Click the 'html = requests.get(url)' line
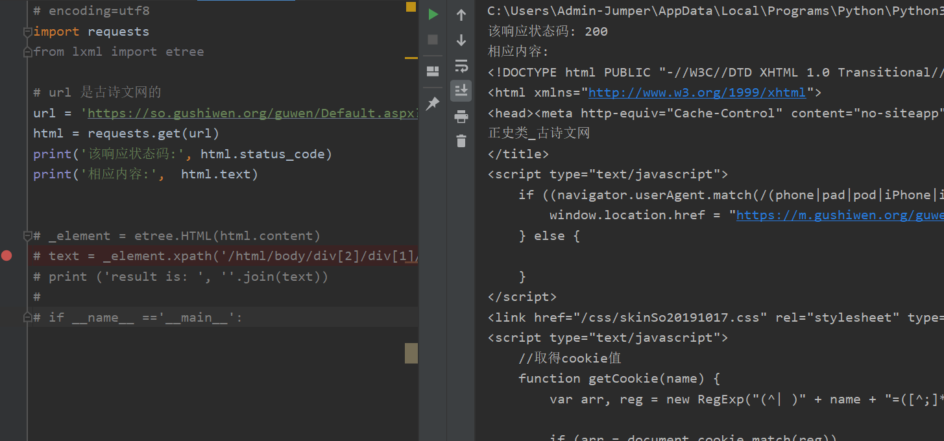 point(127,134)
